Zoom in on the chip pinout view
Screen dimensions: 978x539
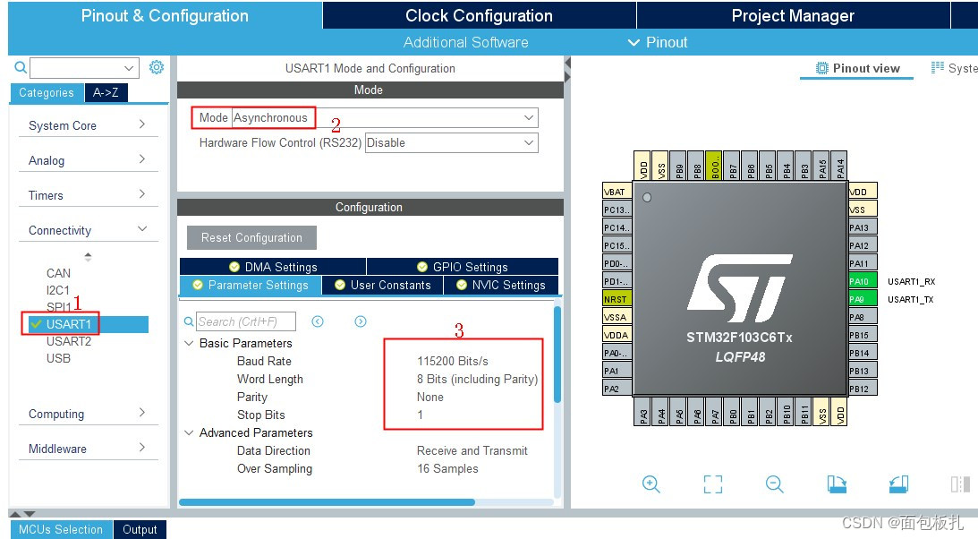coord(651,484)
